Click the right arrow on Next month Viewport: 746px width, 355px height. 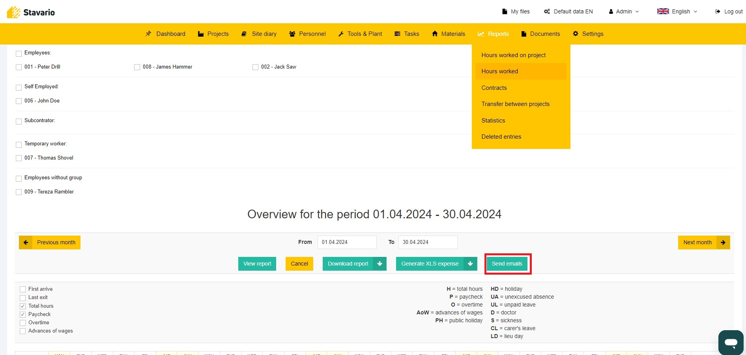coord(723,242)
